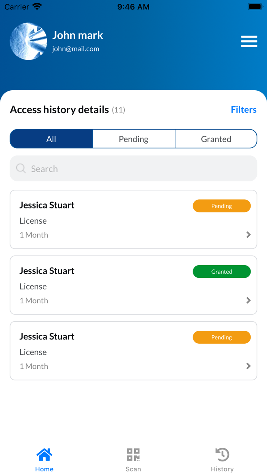Tap John mark's profile avatar
Viewport: 267px width, 474px height.
click(29, 41)
